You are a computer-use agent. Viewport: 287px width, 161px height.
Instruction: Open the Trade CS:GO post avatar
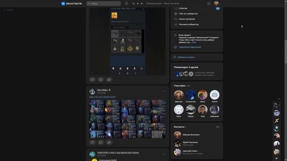(92, 154)
